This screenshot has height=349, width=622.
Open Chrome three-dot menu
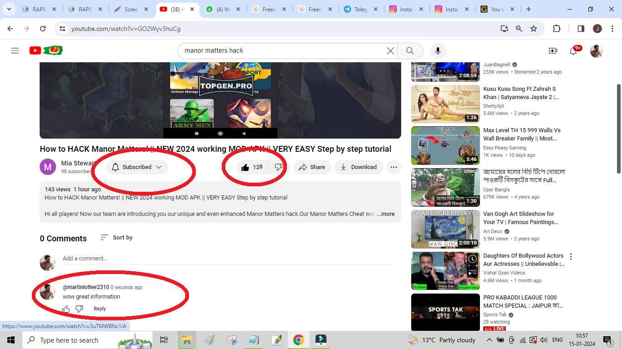[x=613, y=29]
